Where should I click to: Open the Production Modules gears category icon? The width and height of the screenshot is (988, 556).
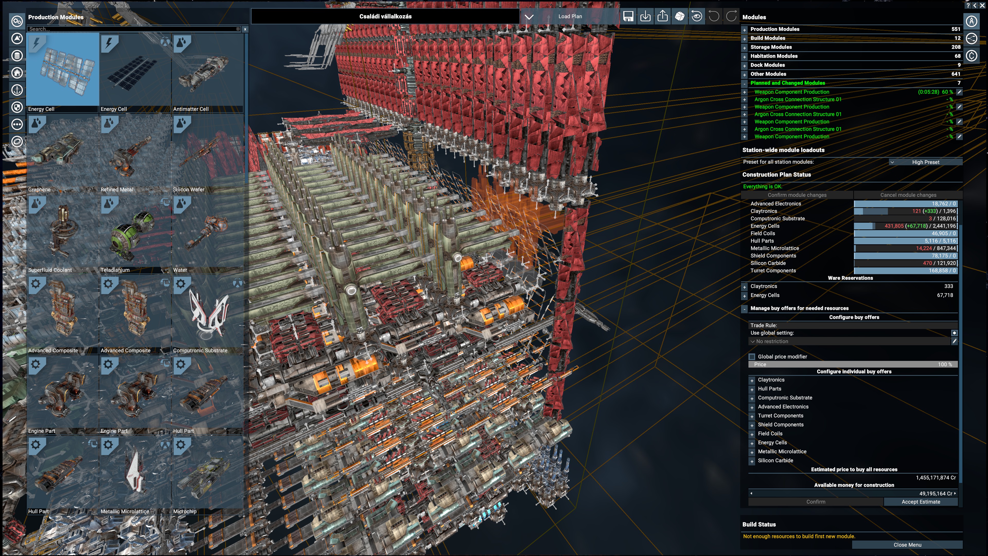pyautogui.click(x=17, y=21)
